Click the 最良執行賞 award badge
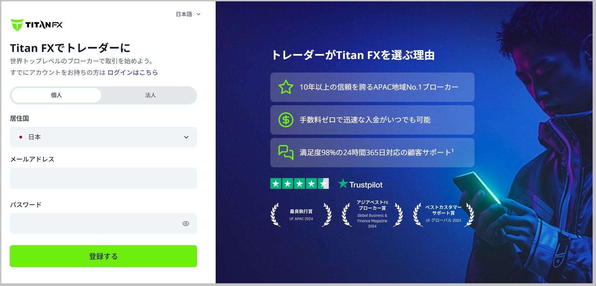The image size is (596, 286). [301, 215]
